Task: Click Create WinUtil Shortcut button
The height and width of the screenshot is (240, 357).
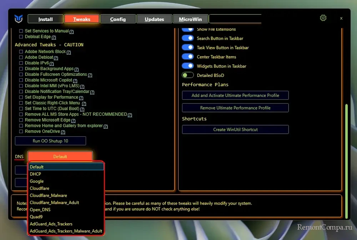Action: (x=235, y=129)
